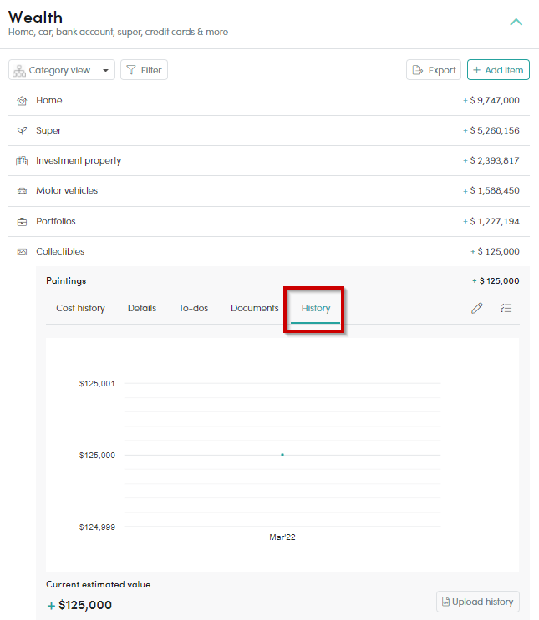The width and height of the screenshot is (539, 620).
Task: Click the Add item button
Action: tap(498, 70)
